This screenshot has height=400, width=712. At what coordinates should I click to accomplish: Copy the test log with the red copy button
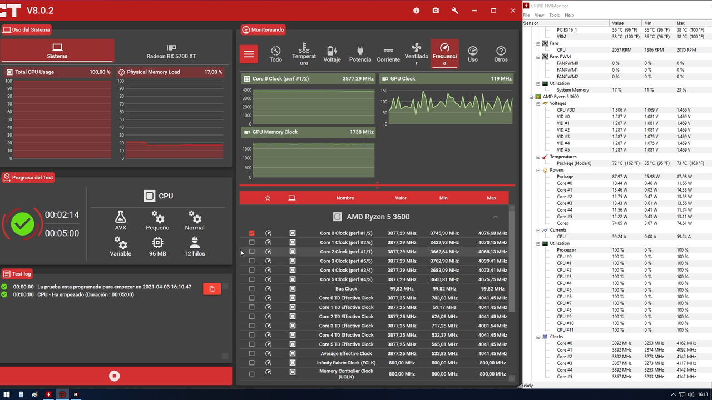click(x=212, y=289)
